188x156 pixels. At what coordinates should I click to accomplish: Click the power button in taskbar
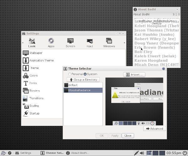pyautogui.click(x=185, y=153)
